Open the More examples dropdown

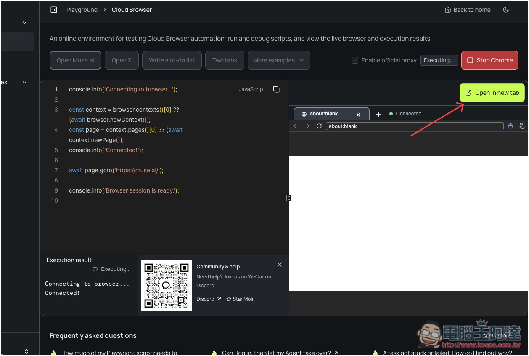[279, 60]
